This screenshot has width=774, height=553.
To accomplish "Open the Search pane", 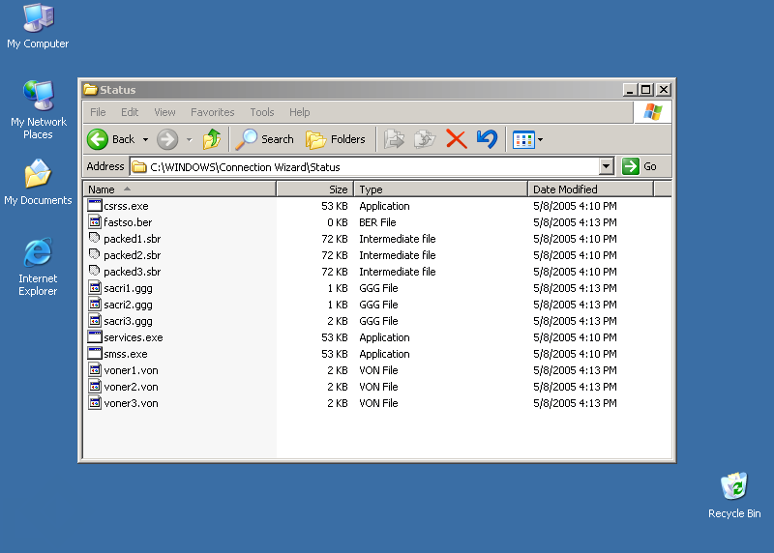I will click(265, 139).
